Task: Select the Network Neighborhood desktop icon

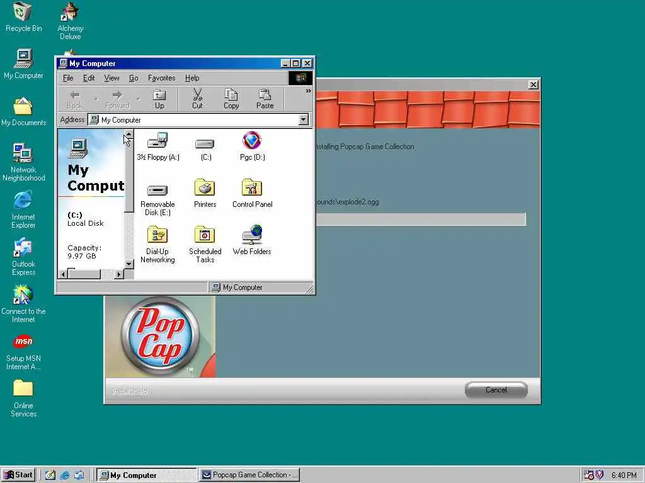Action: pyautogui.click(x=23, y=162)
